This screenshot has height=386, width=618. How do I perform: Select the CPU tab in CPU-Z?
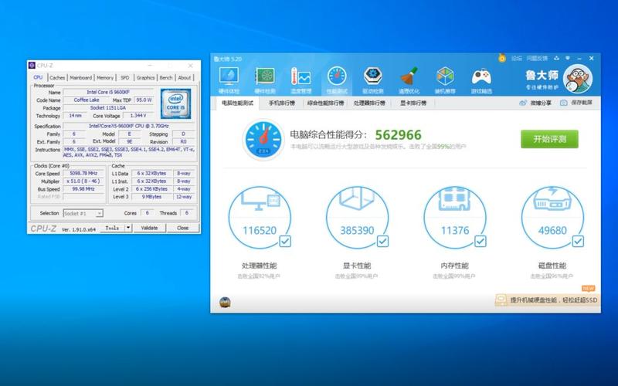point(38,77)
